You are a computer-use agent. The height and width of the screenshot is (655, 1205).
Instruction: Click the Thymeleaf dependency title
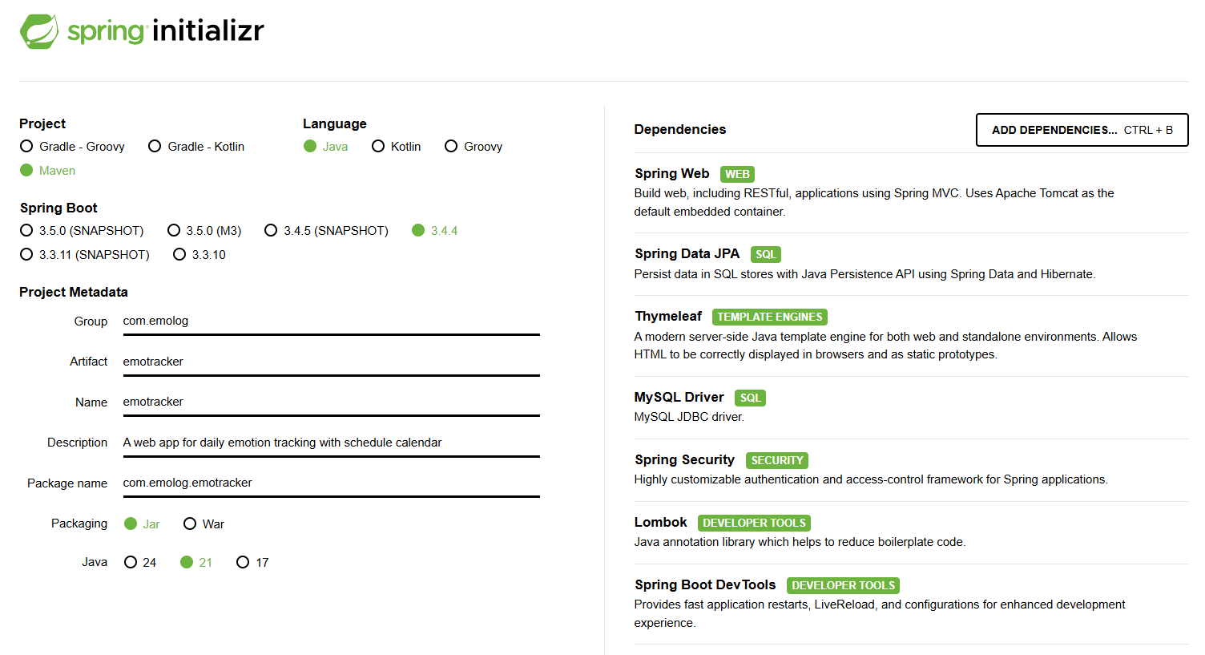(668, 317)
